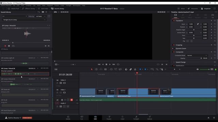
Task: Open the Mixer panel
Action: click(181, 8)
